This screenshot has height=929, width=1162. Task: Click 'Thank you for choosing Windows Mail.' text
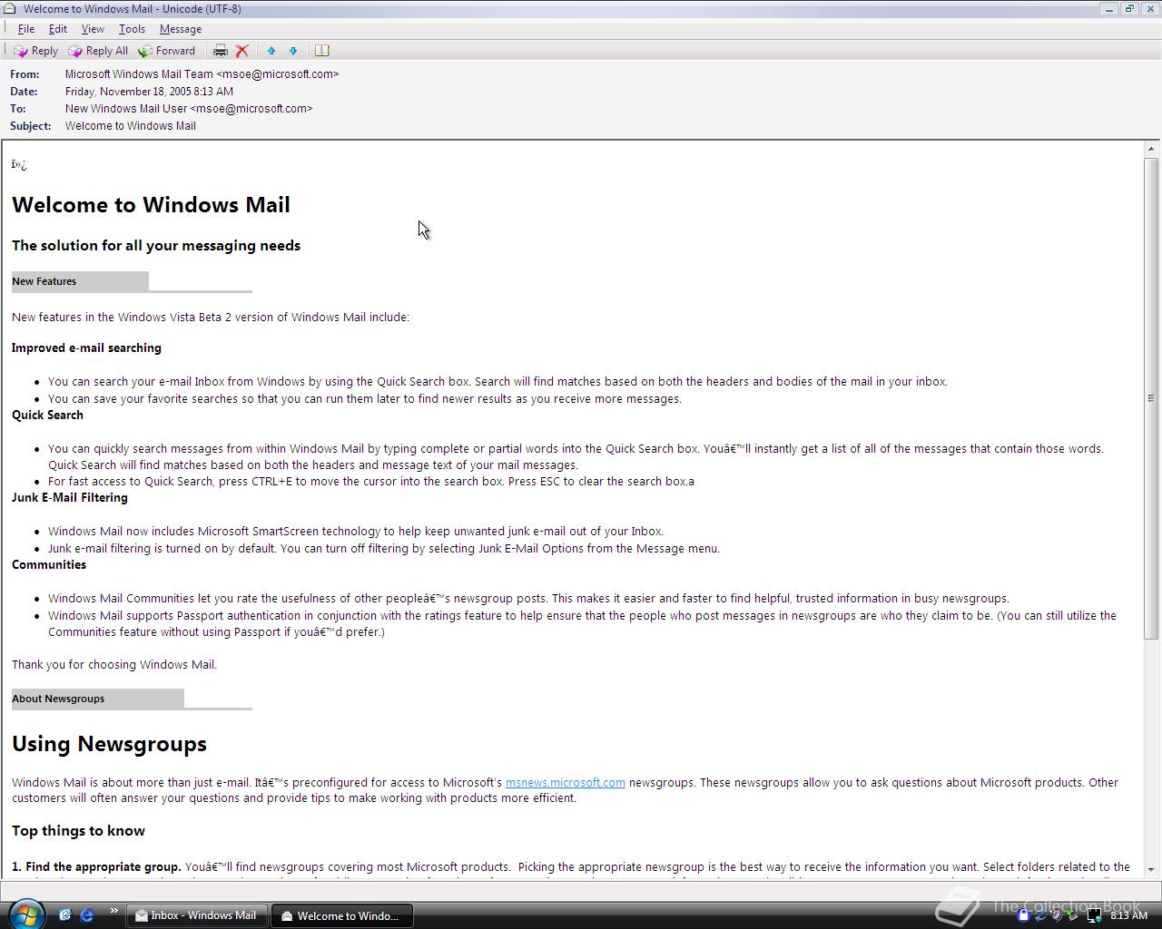click(x=114, y=665)
